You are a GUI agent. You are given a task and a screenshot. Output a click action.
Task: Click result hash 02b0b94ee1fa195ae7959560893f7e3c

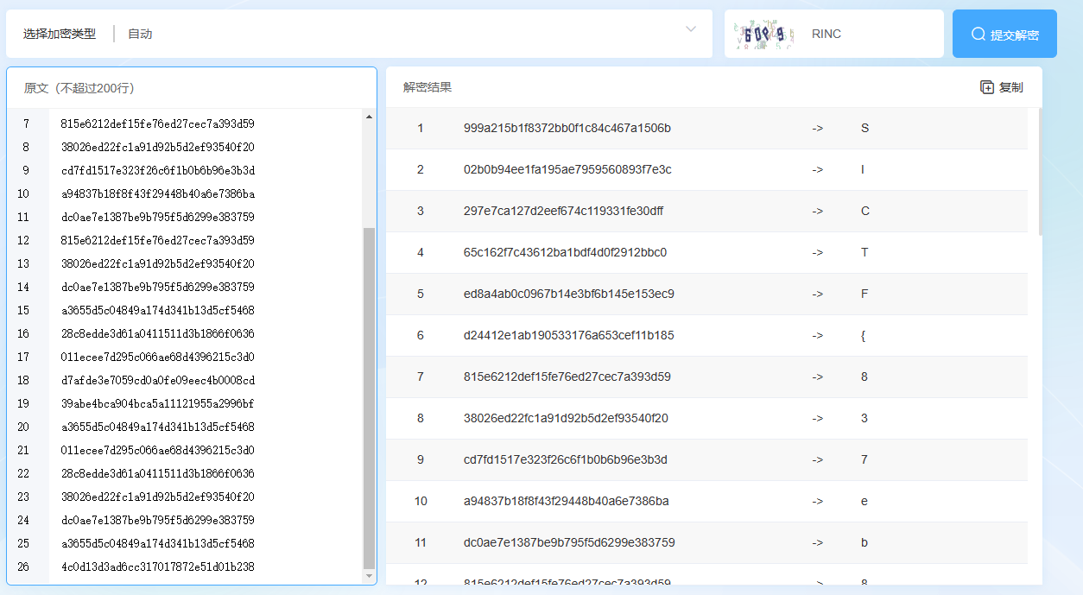[x=567, y=169]
